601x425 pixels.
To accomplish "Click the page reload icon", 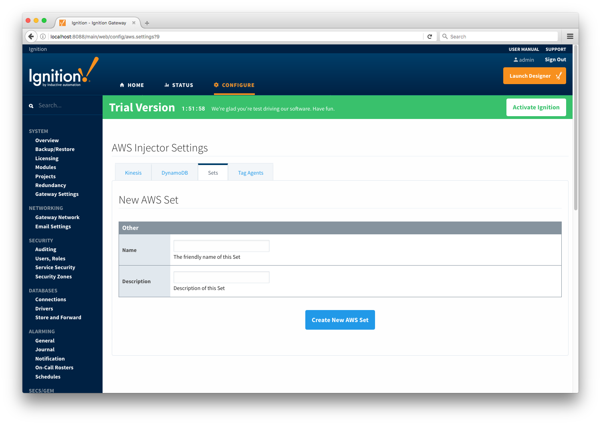I will [x=430, y=36].
